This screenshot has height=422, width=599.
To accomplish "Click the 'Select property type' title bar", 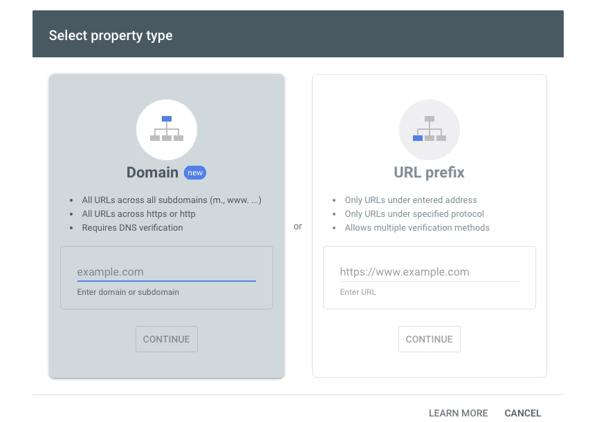I will 111,35.
